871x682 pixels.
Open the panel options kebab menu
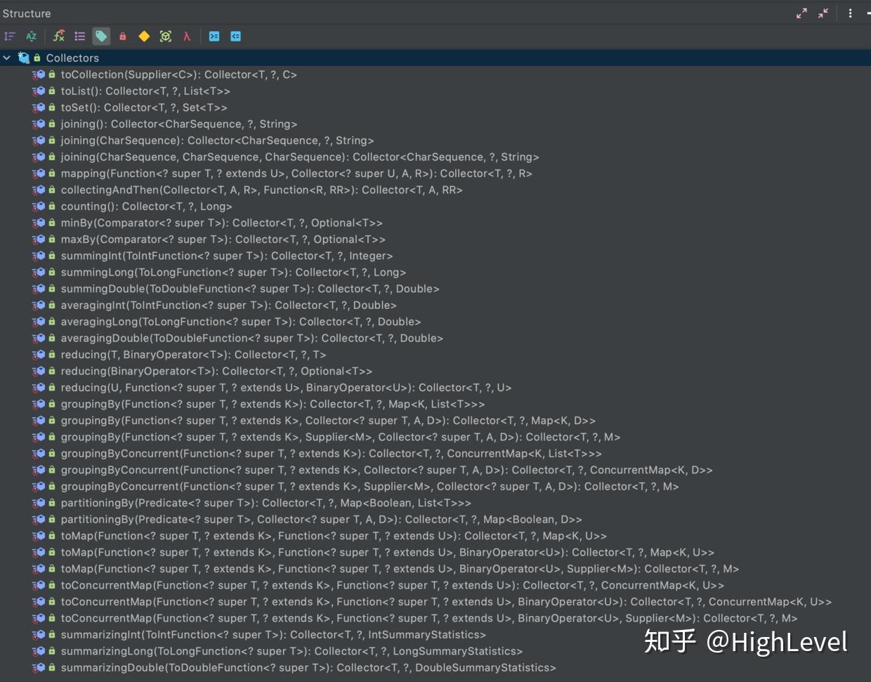pos(851,13)
